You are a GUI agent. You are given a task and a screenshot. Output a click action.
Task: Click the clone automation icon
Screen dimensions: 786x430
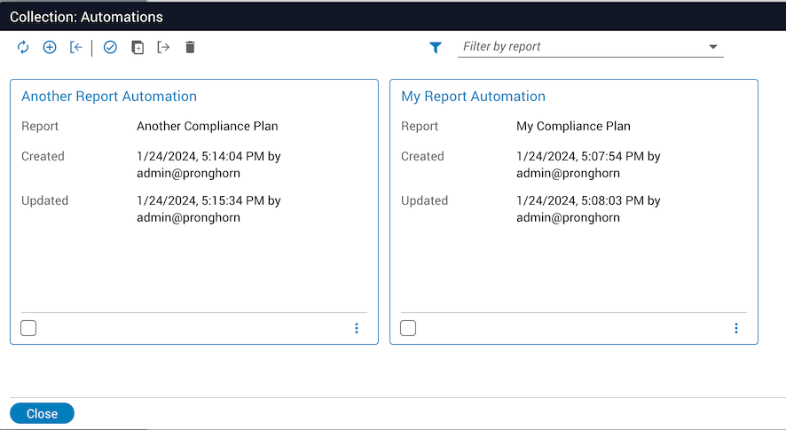pyautogui.click(x=137, y=48)
